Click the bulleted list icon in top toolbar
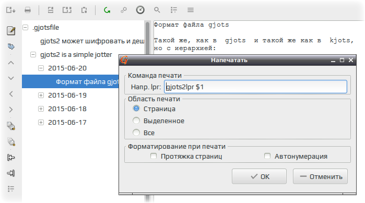 174,10
